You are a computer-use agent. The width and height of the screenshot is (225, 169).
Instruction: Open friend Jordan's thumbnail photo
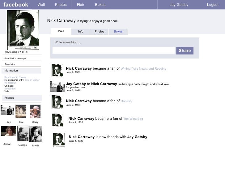(9, 131)
